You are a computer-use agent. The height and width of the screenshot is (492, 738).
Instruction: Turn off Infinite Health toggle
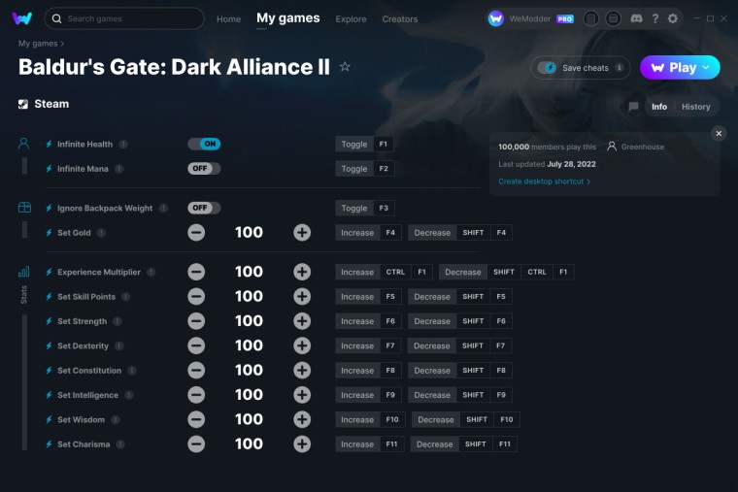[x=204, y=144]
